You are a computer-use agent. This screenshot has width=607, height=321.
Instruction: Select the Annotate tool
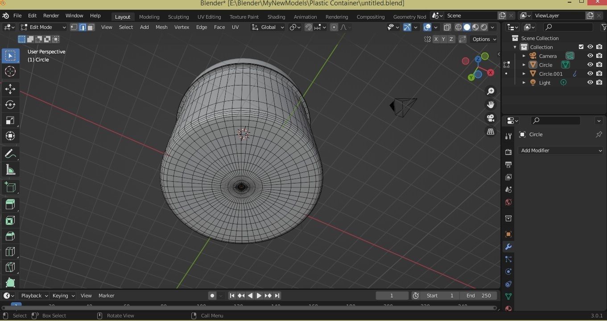(10, 154)
